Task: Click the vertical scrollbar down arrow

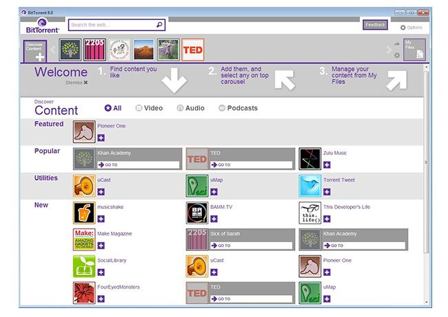Action: click(x=427, y=302)
